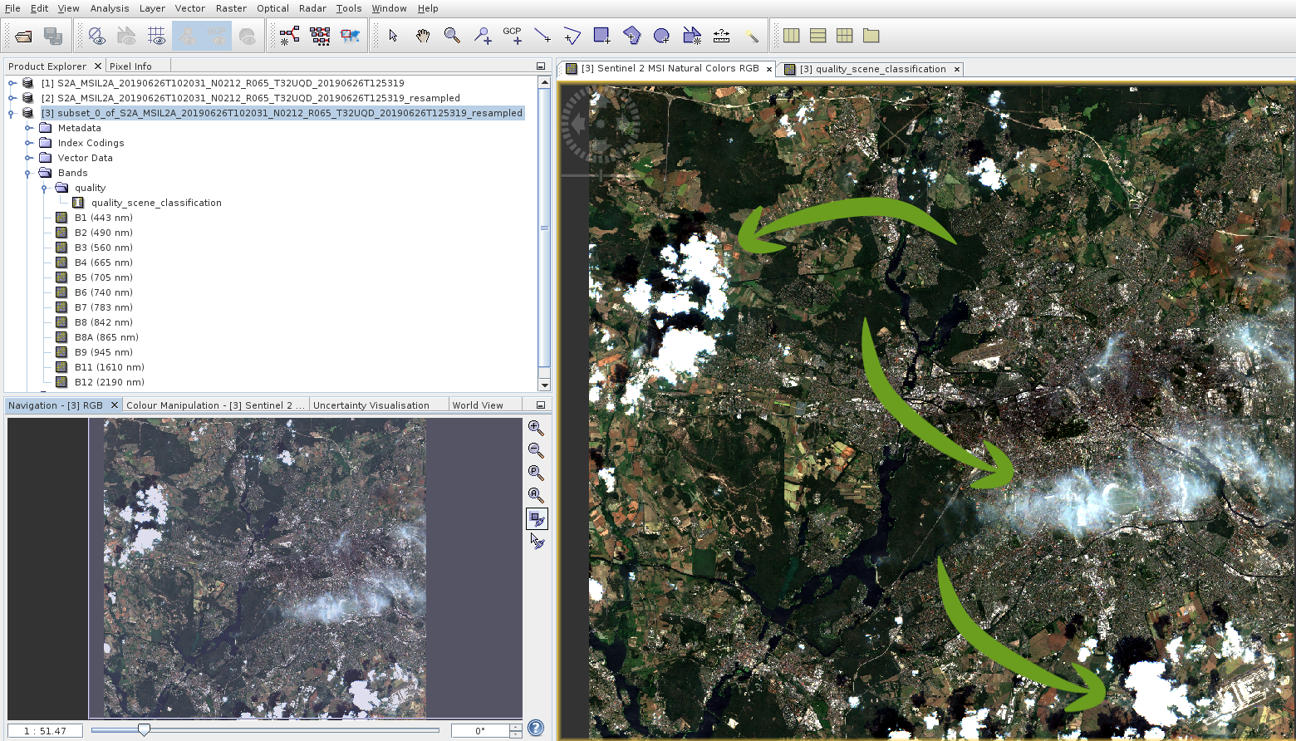Select the panning hand tool
Viewport: 1296px width, 741px height.
click(423, 36)
